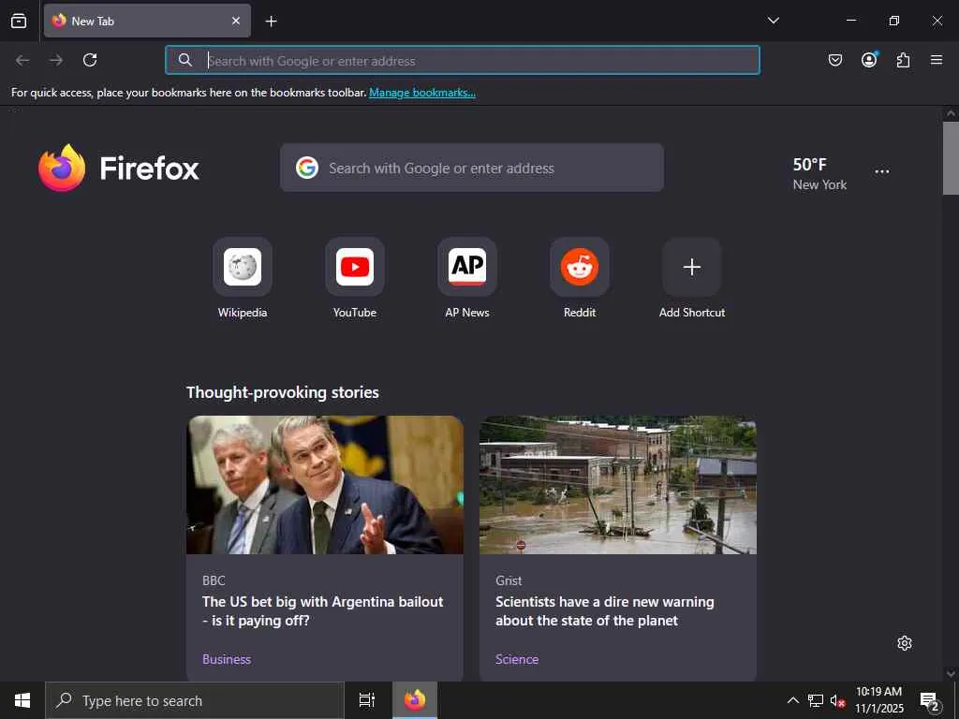Open the Windows Start menu
The image size is (959, 719).
(x=22, y=700)
